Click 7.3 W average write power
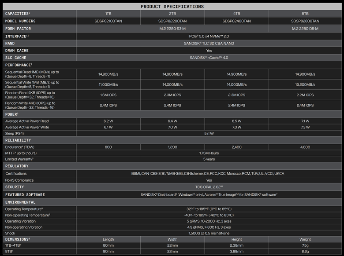Screen dimensions: 344x256 pos(305,127)
